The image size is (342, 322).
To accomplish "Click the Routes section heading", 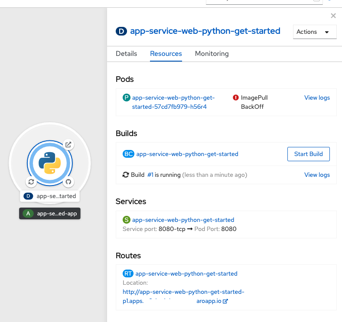I will pyautogui.click(x=128, y=256).
